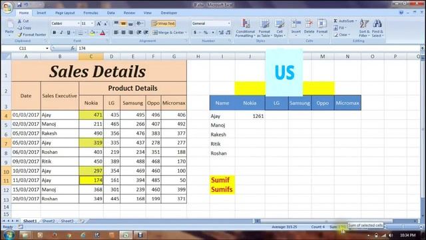Click the AutoSum sigma icon
This screenshot has height=240, width=426.
tap(335, 21)
